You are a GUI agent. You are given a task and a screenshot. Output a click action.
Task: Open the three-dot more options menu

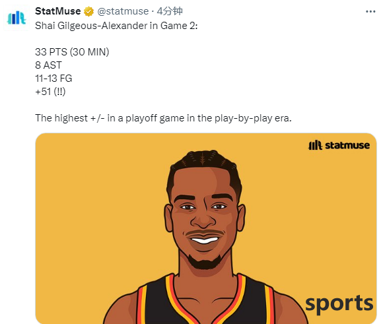click(370, 12)
